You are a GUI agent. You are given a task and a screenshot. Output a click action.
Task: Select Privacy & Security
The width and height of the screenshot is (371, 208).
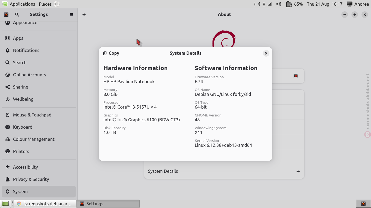point(39,179)
